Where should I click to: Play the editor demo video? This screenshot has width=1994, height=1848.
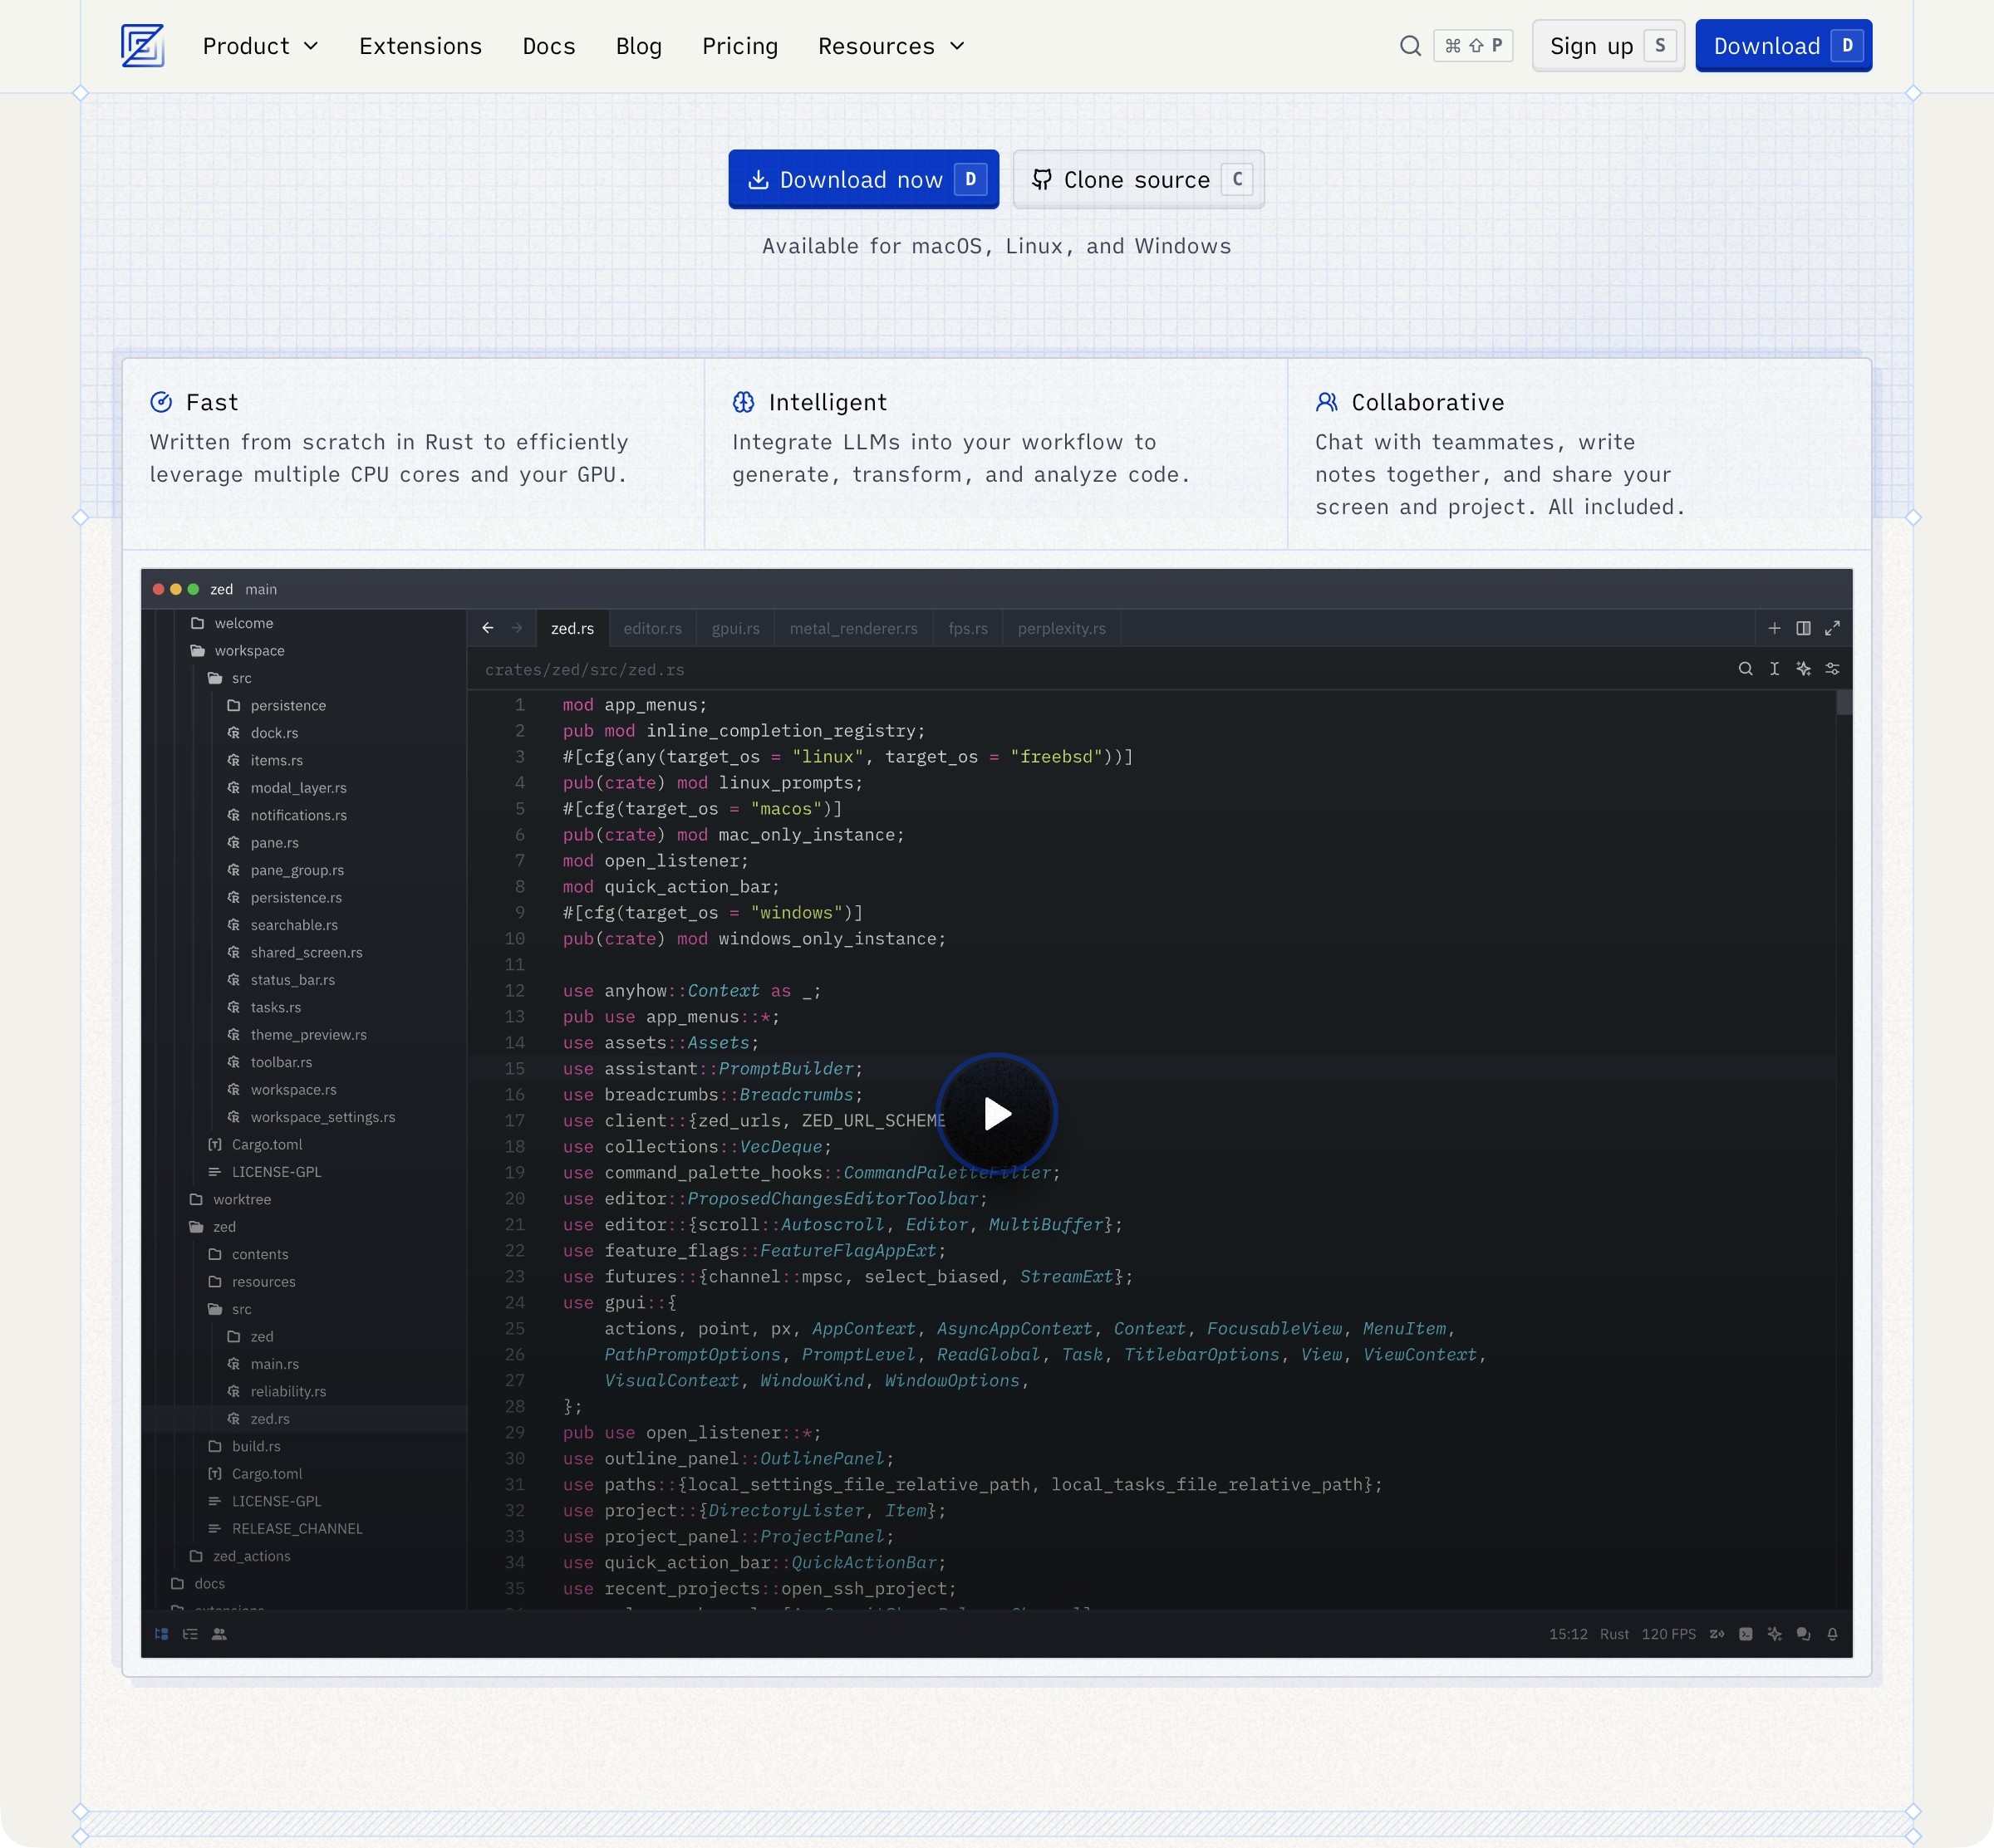click(996, 1113)
